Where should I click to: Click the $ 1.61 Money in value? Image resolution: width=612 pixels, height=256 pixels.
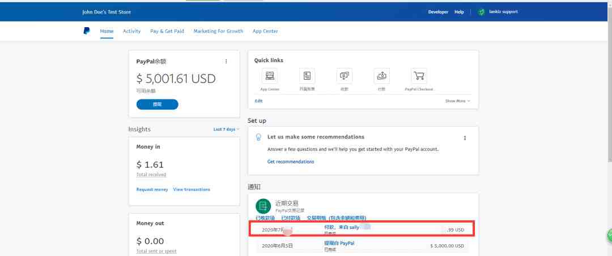coord(150,164)
